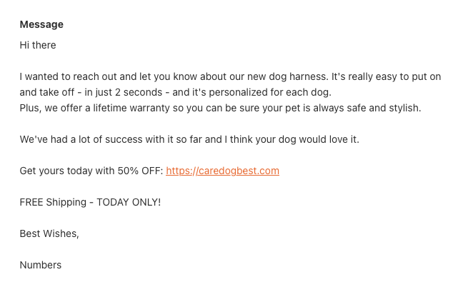Screen dimensions: 468x287
Task: Open the caredogbest.com link
Action: tap(222, 171)
